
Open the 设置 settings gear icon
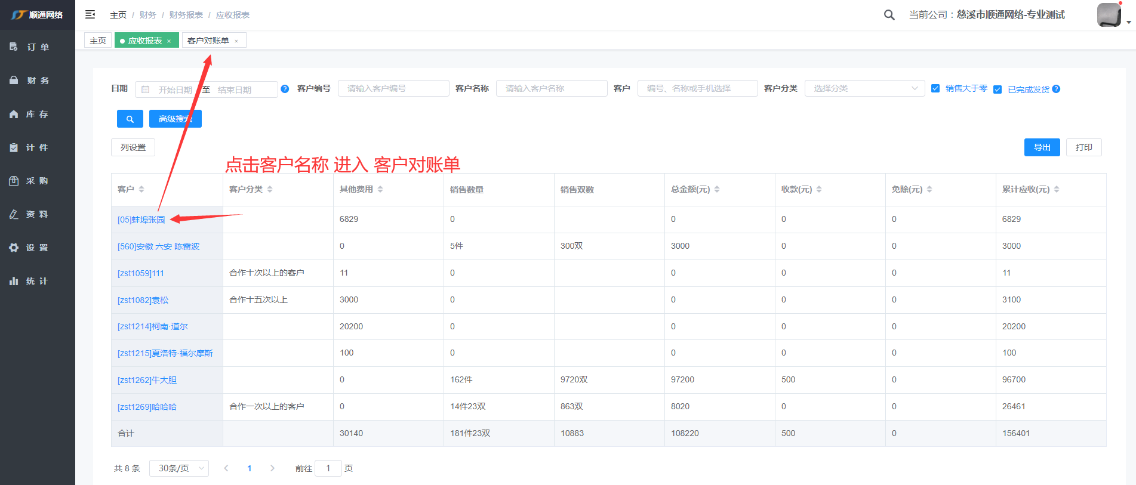tap(14, 248)
